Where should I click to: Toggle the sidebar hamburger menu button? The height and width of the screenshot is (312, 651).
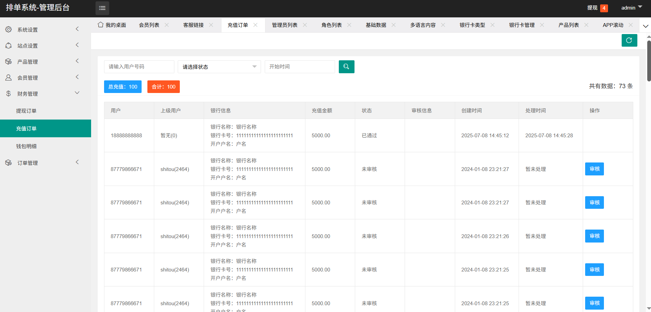[x=102, y=8]
